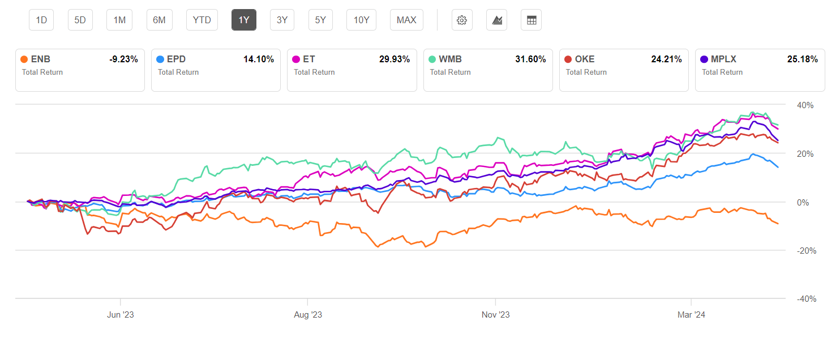The image size is (840, 338).
Task: Click the currently active 1Y button
Action: [x=243, y=19]
